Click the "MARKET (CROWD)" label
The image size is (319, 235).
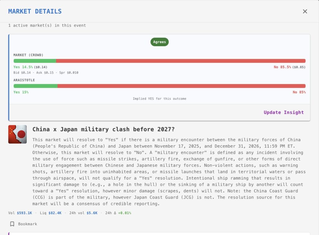28,55
